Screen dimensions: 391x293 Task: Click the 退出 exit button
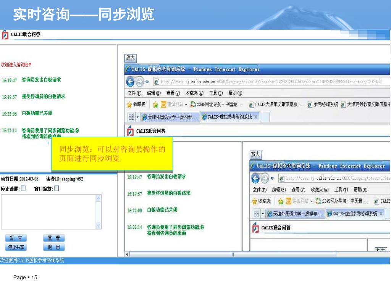tap(54, 247)
